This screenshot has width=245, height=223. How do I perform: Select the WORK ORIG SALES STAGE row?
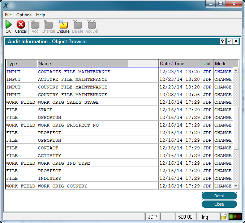(119, 102)
